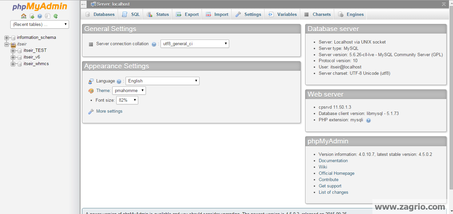The image size is (453, 214).
Task: Click the 'cpsrvd 11.50.1.3' text
Action: (335, 107)
